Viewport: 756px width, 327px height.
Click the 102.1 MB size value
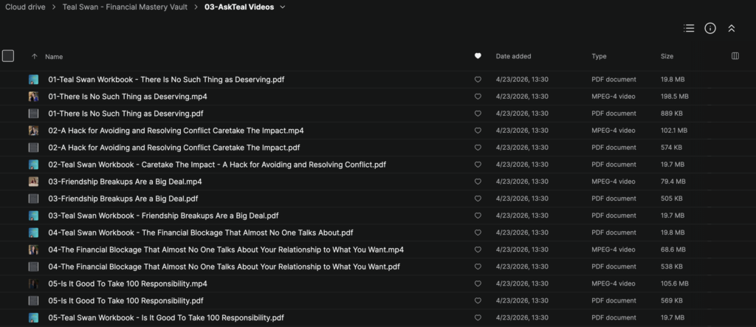674,131
